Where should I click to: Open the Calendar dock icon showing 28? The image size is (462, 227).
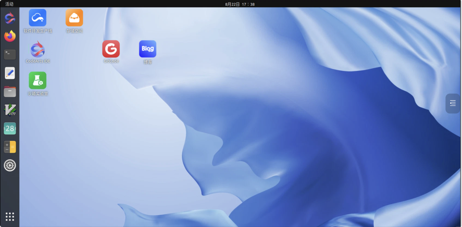10,128
